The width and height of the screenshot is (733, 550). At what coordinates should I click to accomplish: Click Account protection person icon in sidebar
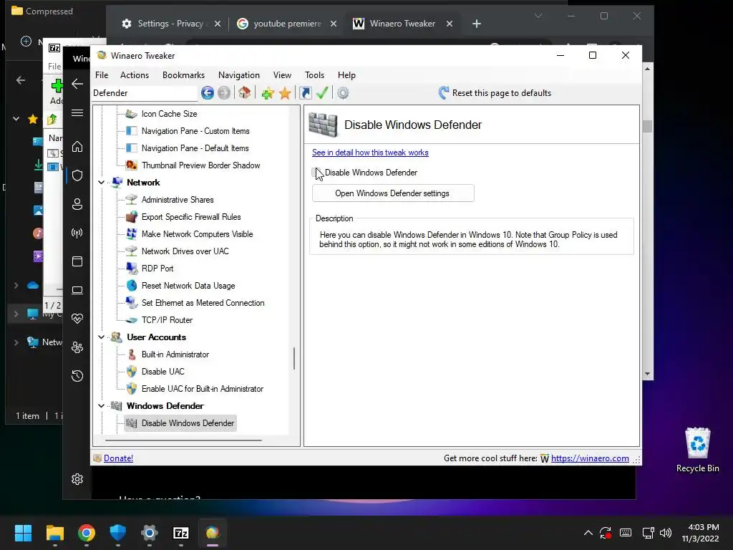(x=77, y=204)
